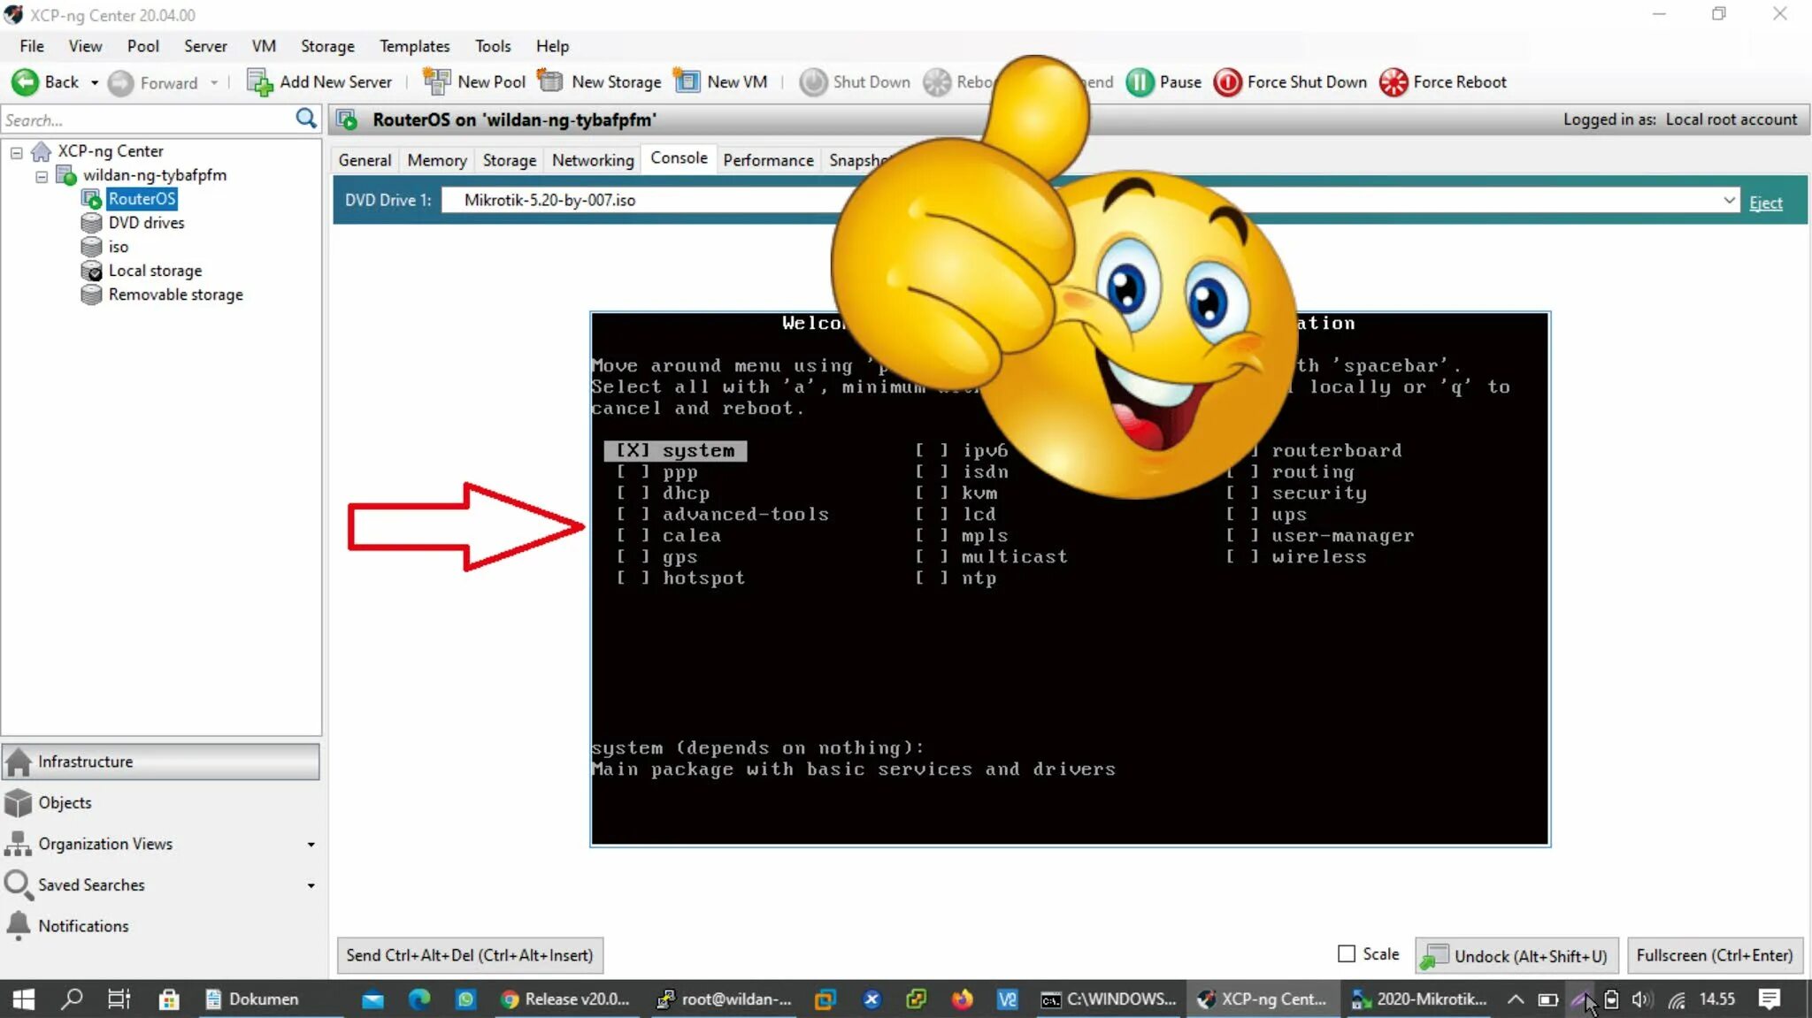This screenshot has height=1018, width=1812.
Task: Click the Force Shut Down icon
Action: point(1227,82)
